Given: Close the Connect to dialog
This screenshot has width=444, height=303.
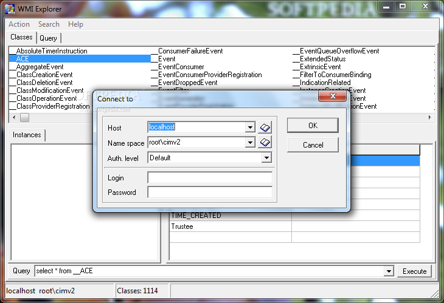Looking at the screenshot, I should click(333, 96).
